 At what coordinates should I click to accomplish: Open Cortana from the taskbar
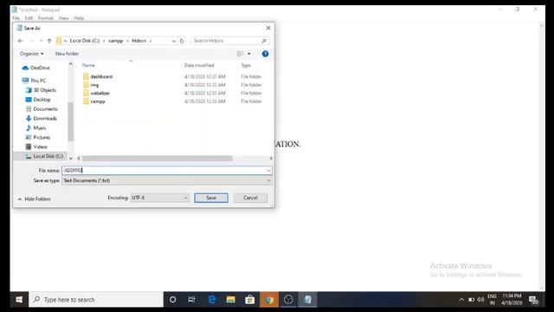pos(173,300)
